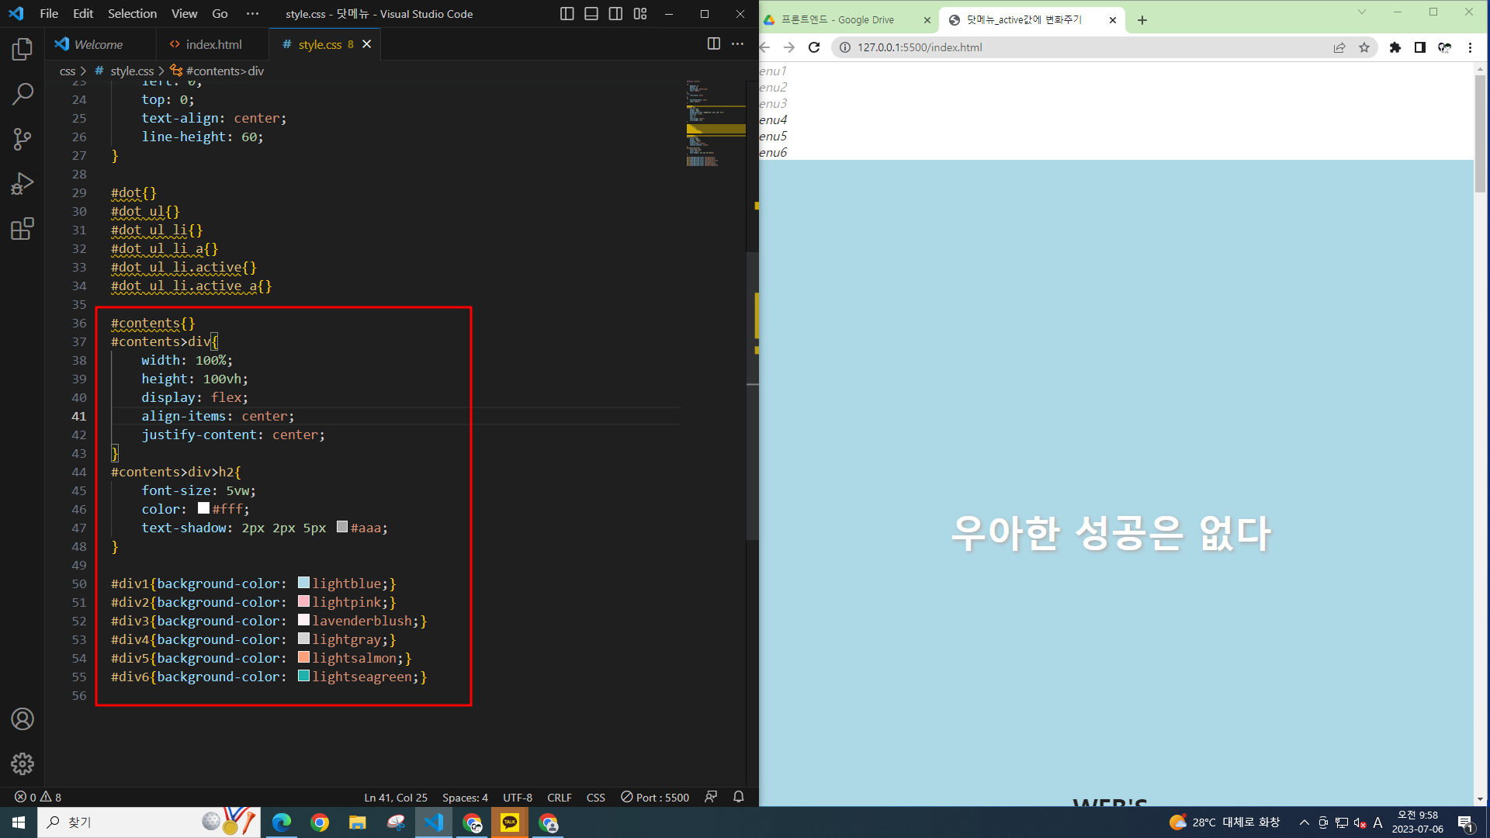Open the Explorer view in activity bar
Screen dimensions: 1490x838
[22, 50]
